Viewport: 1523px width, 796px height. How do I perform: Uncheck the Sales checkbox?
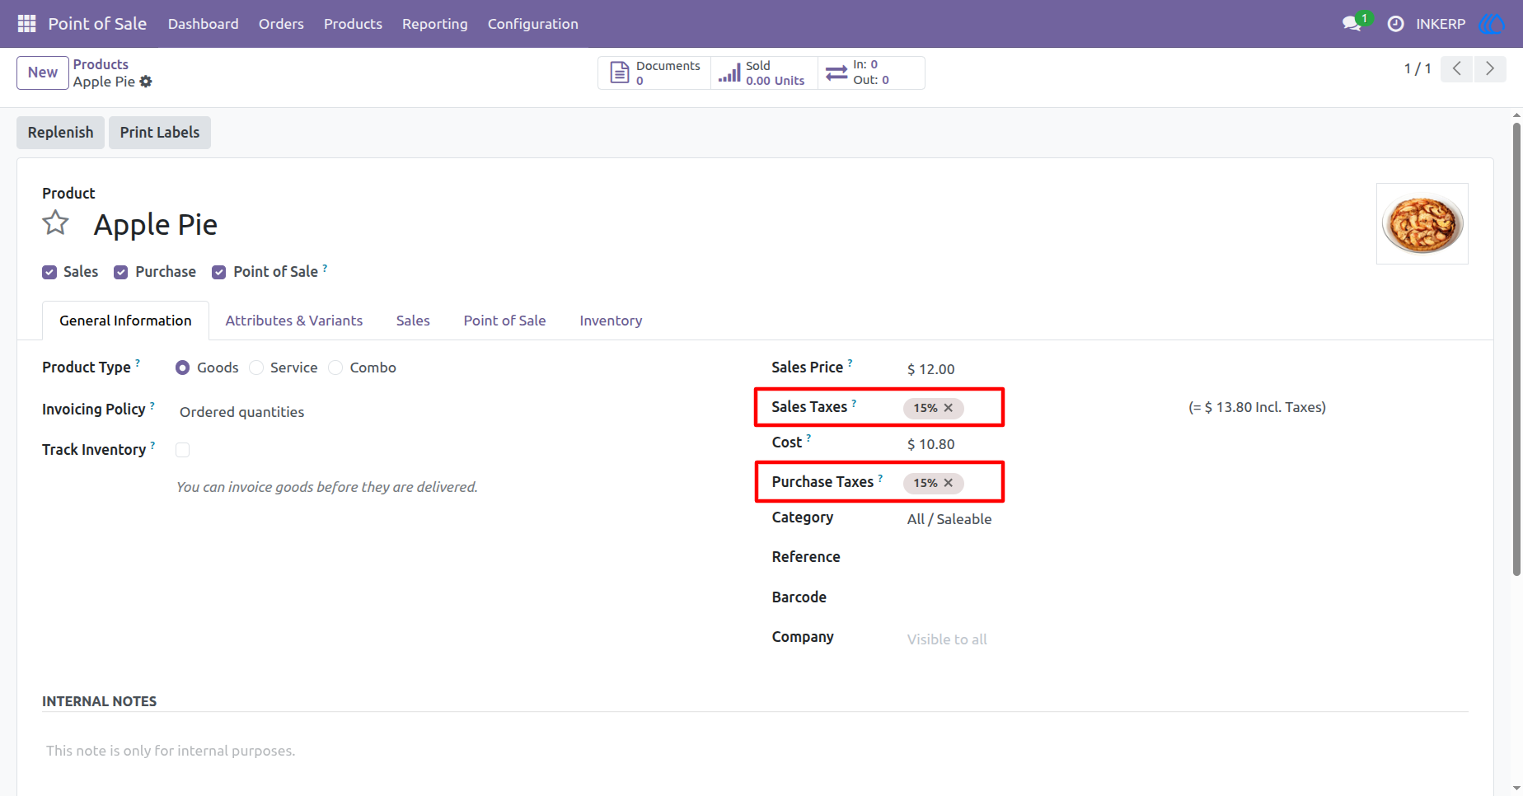(x=49, y=273)
